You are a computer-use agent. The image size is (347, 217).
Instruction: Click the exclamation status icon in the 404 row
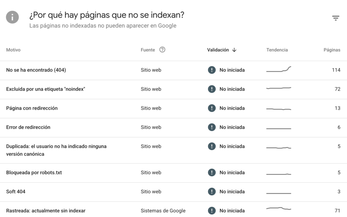[x=212, y=70]
